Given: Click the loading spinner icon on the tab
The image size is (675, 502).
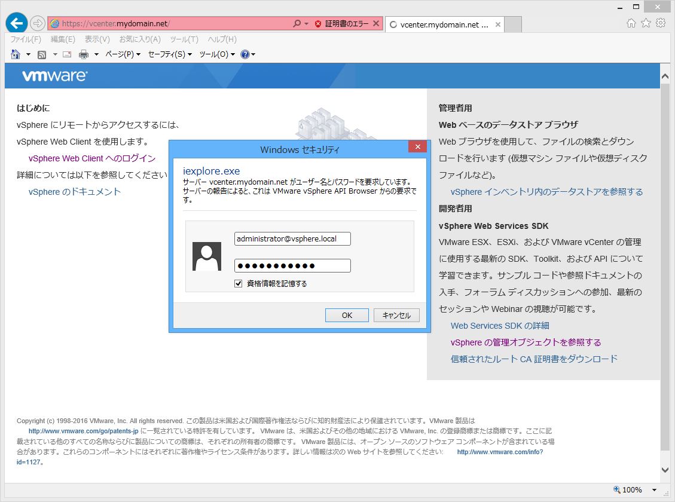Looking at the screenshot, I should pyautogui.click(x=393, y=25).
